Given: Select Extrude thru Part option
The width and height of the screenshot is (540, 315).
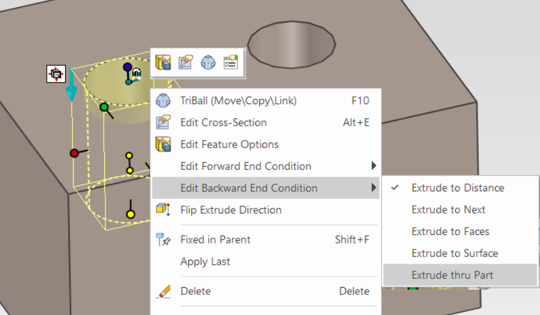Looking at the screenshot, I should pyautogui.click(x=452, y=275).
